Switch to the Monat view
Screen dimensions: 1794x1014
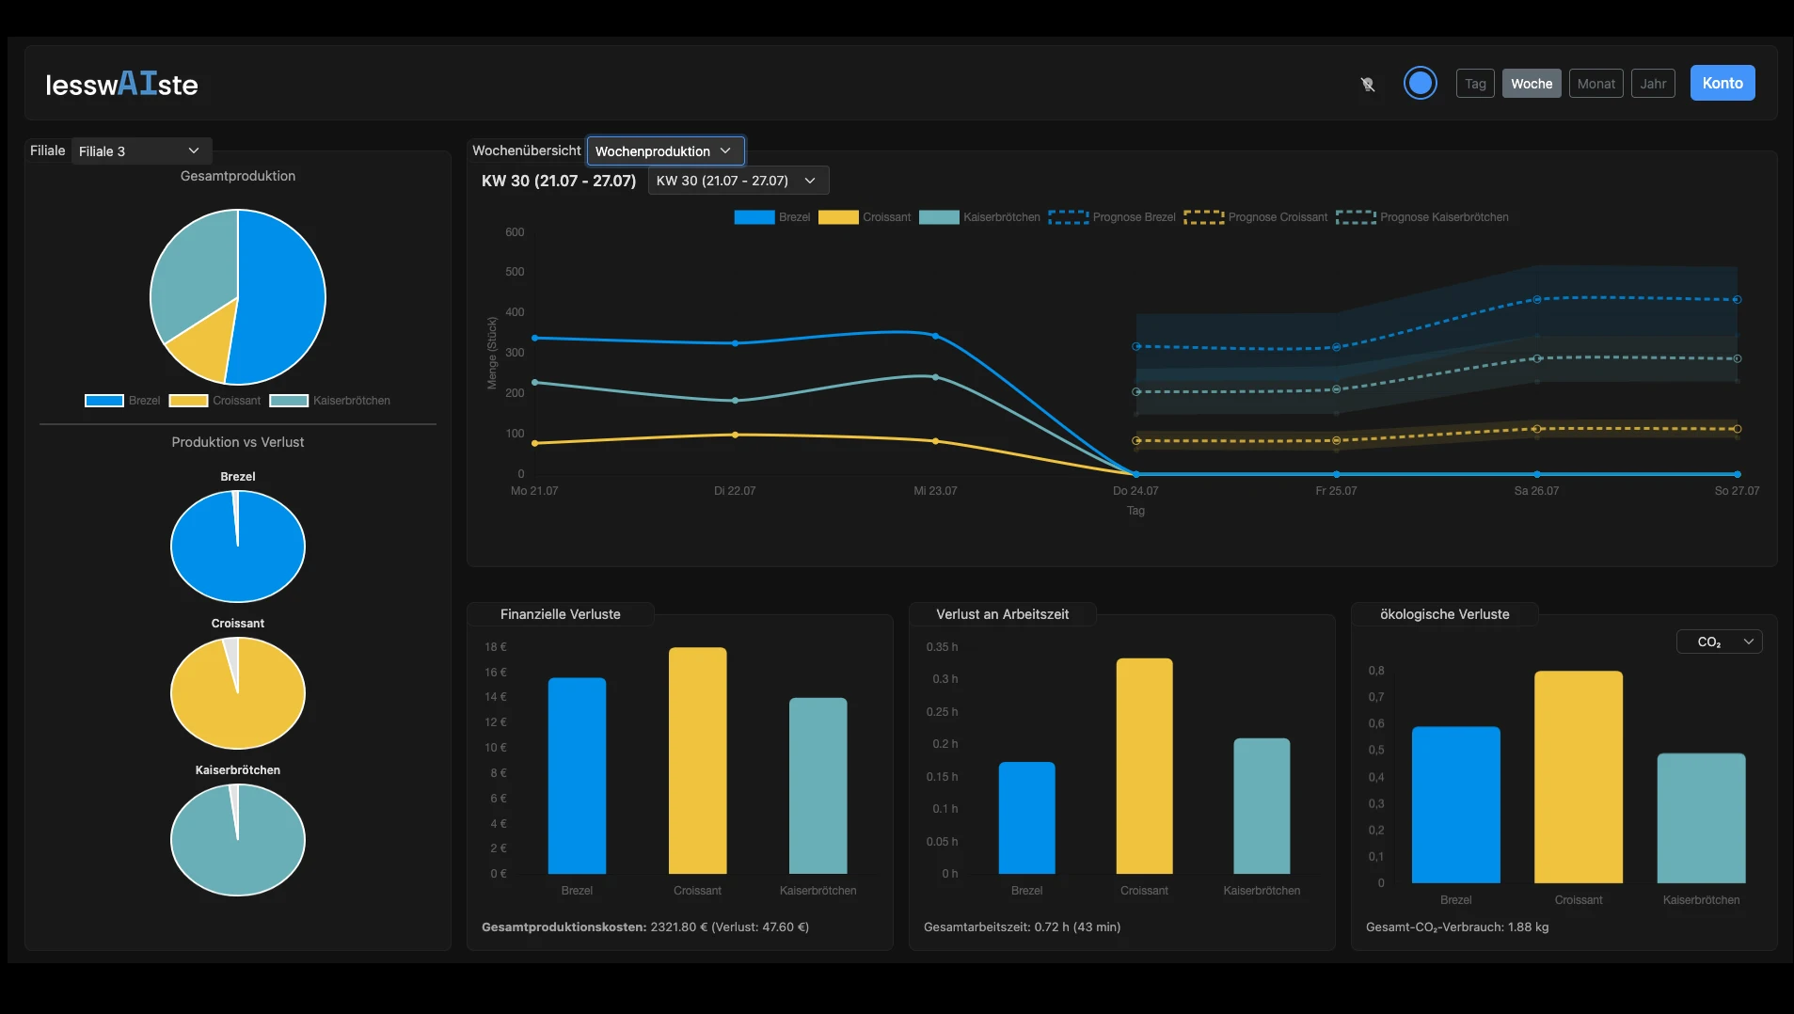coord(1596,83)
